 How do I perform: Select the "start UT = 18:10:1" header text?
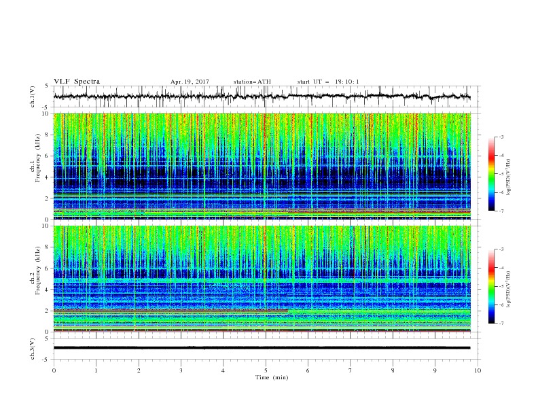point(328,82)
